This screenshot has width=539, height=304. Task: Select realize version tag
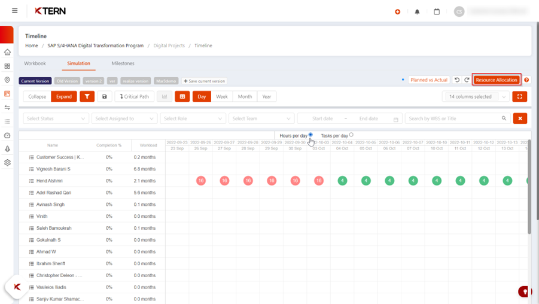click(x=135, y=81)
